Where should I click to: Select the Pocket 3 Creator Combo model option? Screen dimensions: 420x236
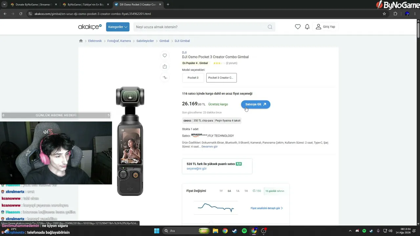click(221, 78)
